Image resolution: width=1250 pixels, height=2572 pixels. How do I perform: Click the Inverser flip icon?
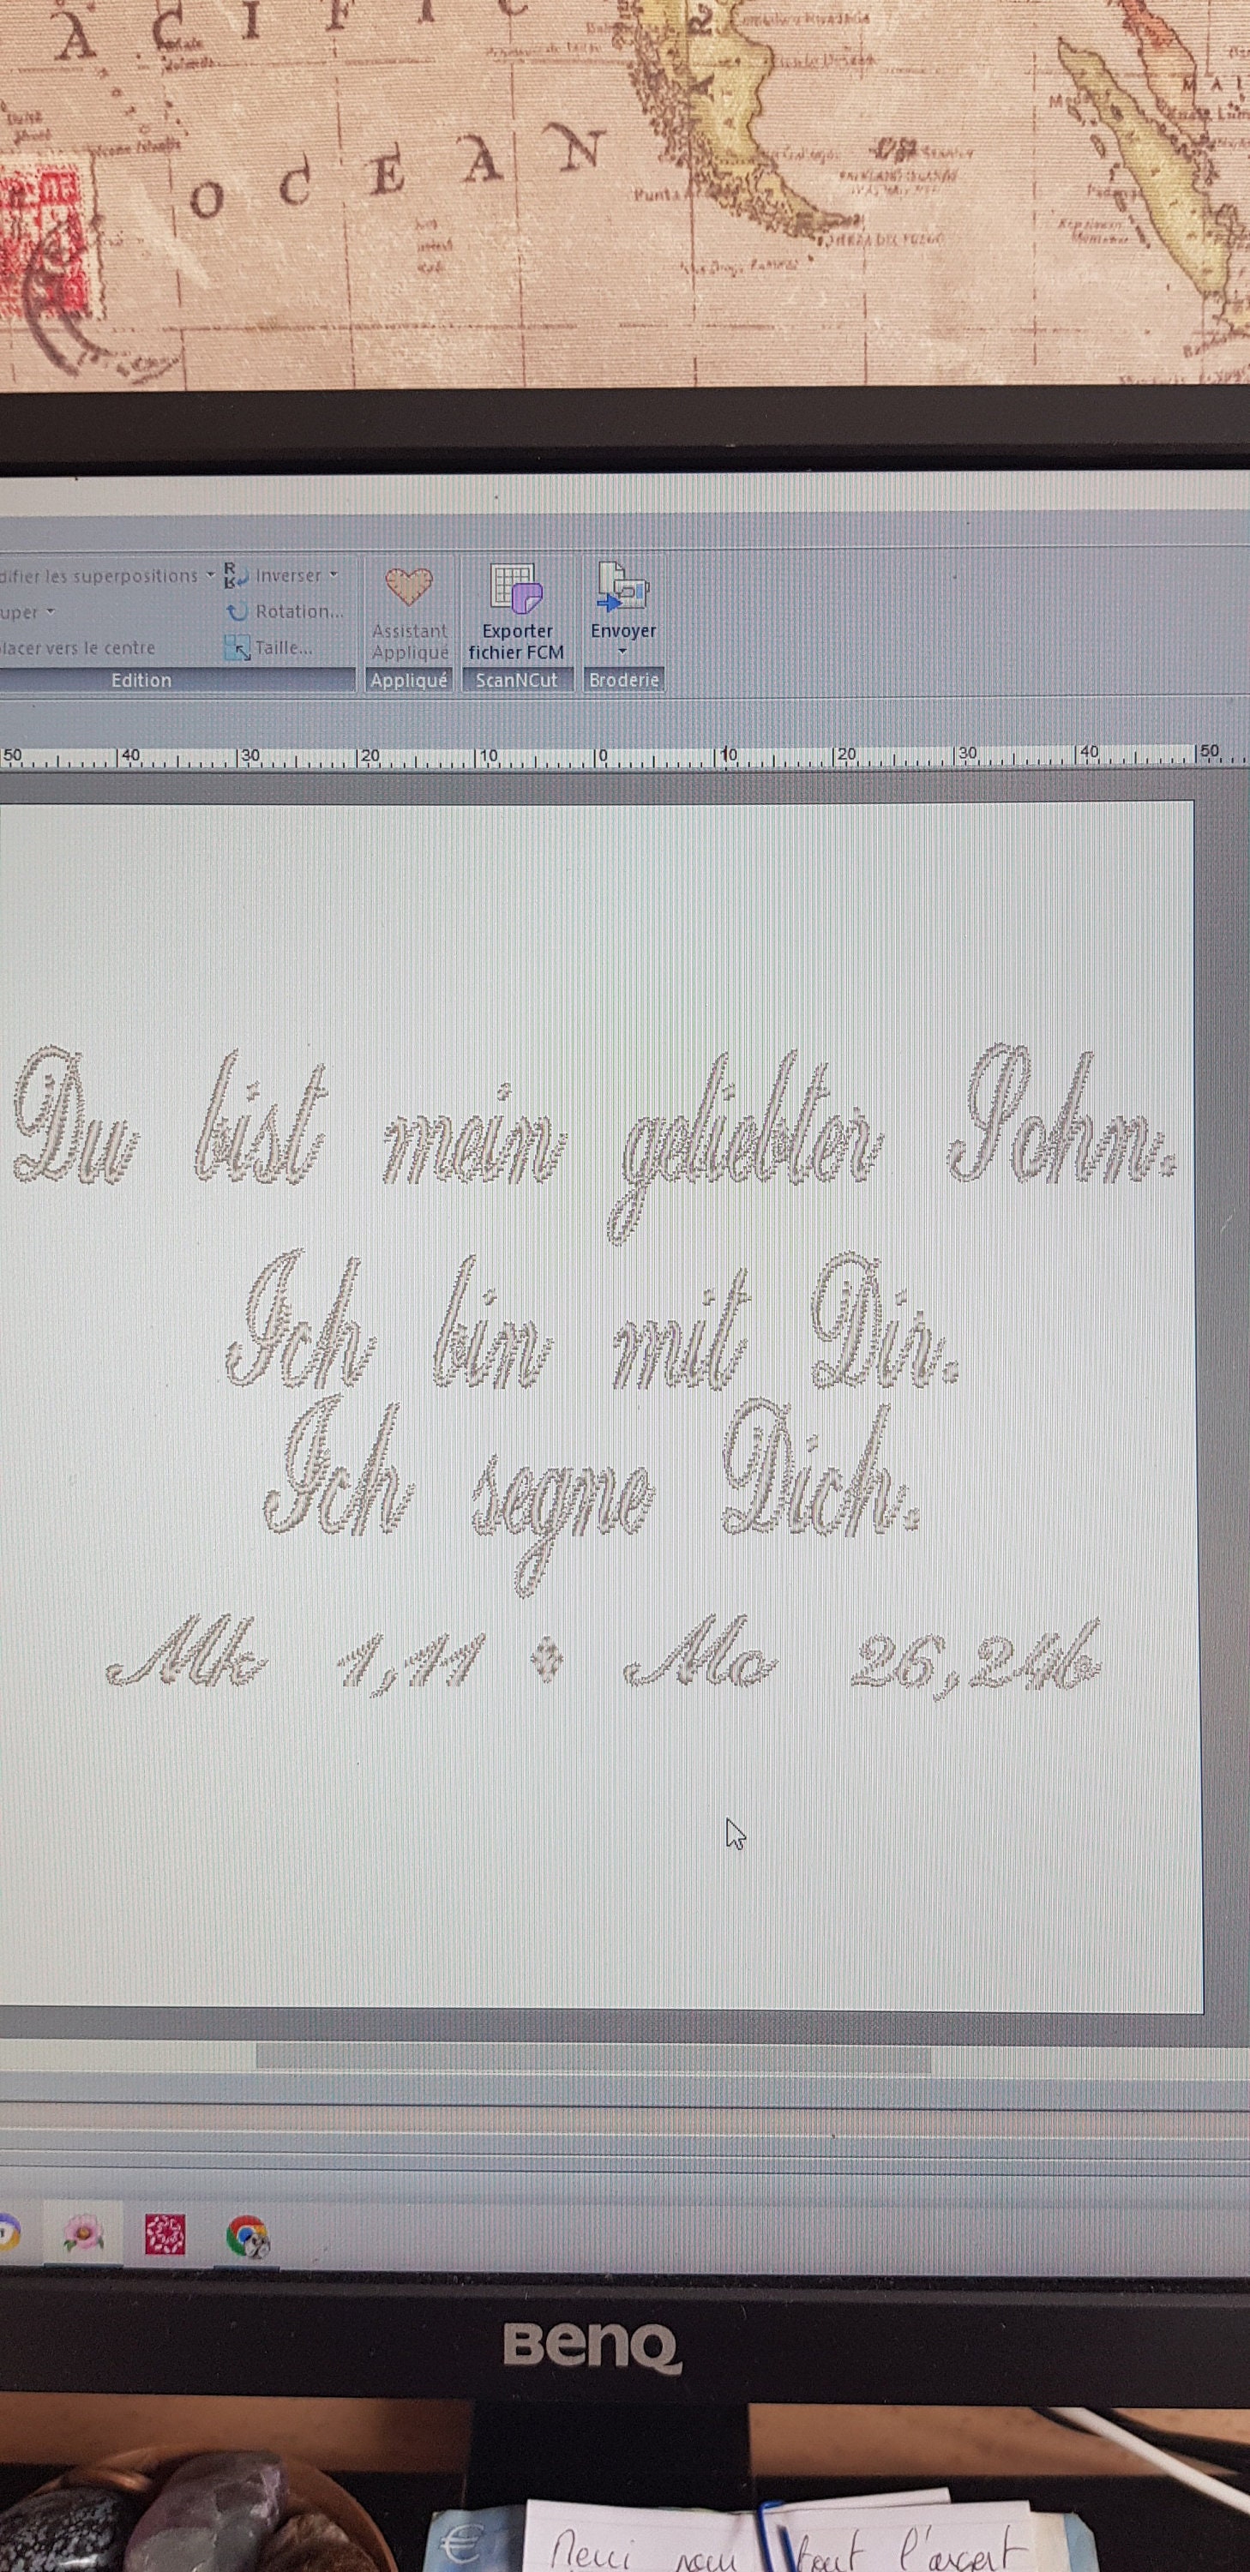[x=236, y=575]
